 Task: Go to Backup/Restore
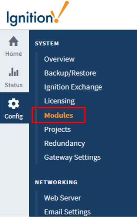tap(70, 73)
